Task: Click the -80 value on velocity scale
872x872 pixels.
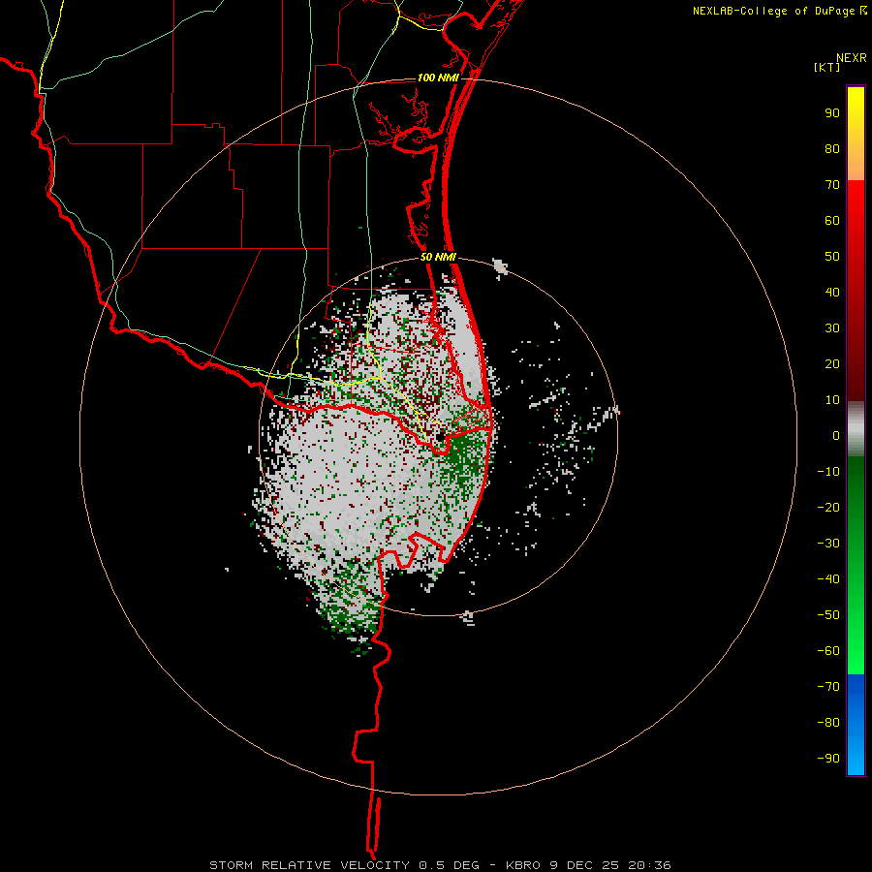Action: [828, 723]
